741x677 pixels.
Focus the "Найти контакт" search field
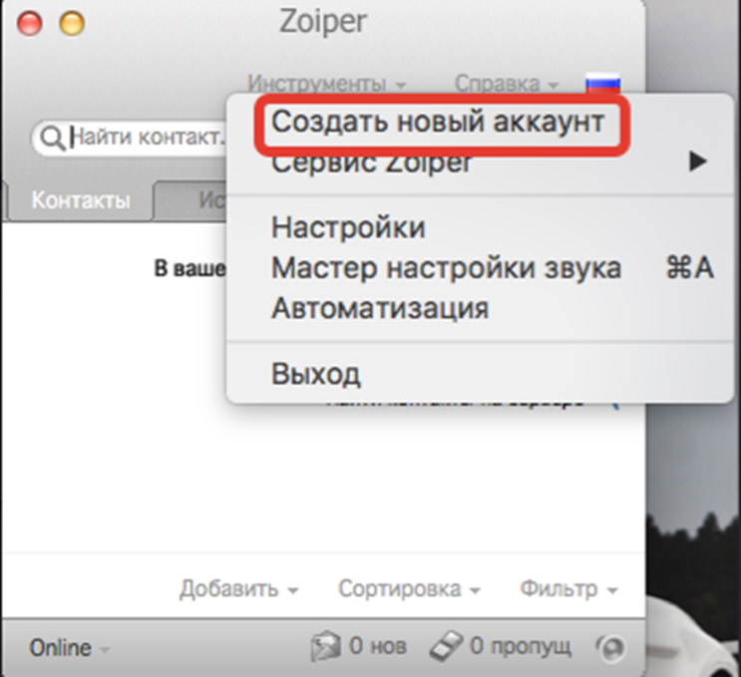tap(130, 138)
